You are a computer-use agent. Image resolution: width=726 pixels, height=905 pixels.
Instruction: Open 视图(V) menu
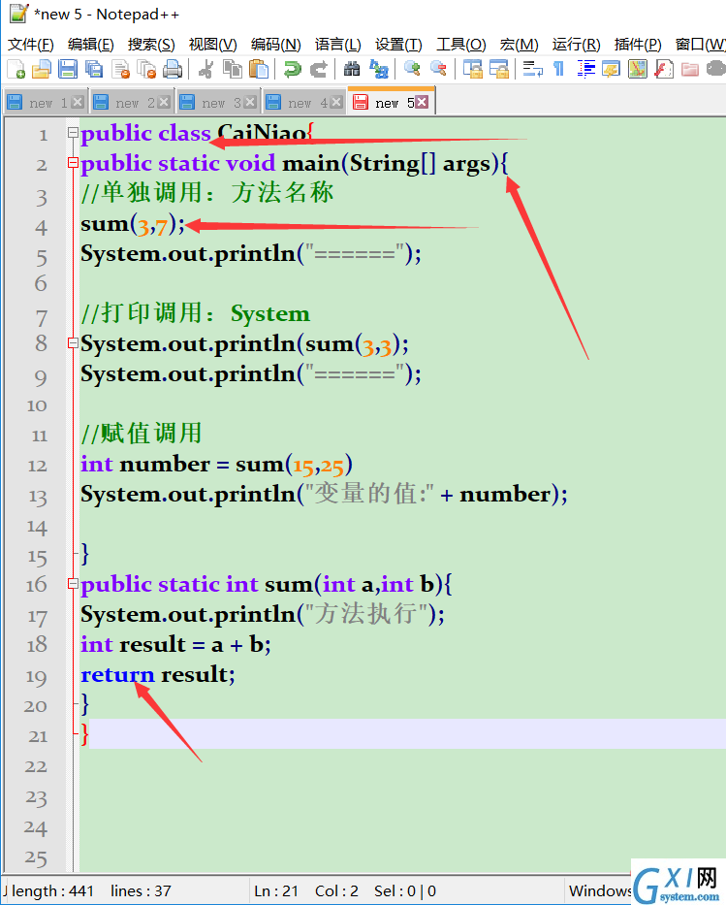(213, 45)
